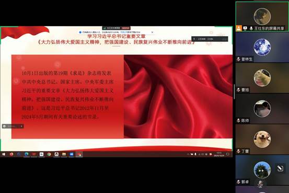Click the slide title 学习习近平总书记重要文章

[x=117, y=36]
